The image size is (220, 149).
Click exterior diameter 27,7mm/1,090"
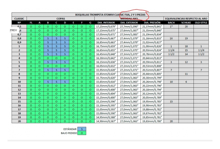click(129, 27)
